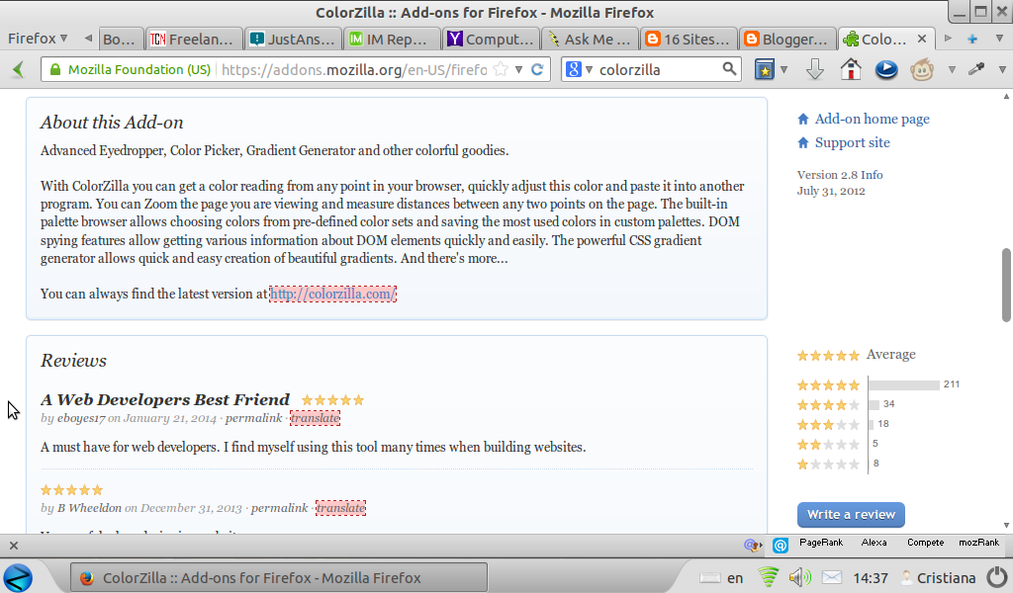Click the green padlock site identity icon

55,70
